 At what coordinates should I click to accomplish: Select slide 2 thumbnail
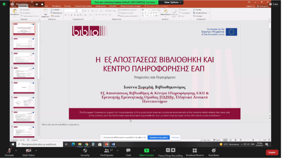tap(24, 44)
